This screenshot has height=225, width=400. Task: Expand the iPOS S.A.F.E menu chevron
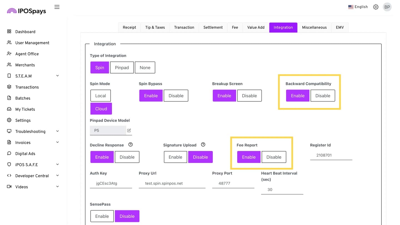click(57, 164)
